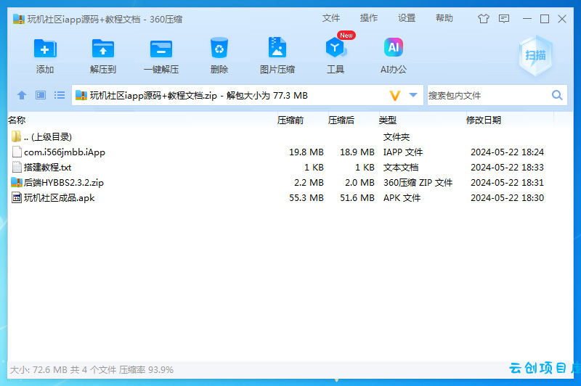Click the orange V icon in the address bar
The image size is (581, 386).
(x=395, y=96)
